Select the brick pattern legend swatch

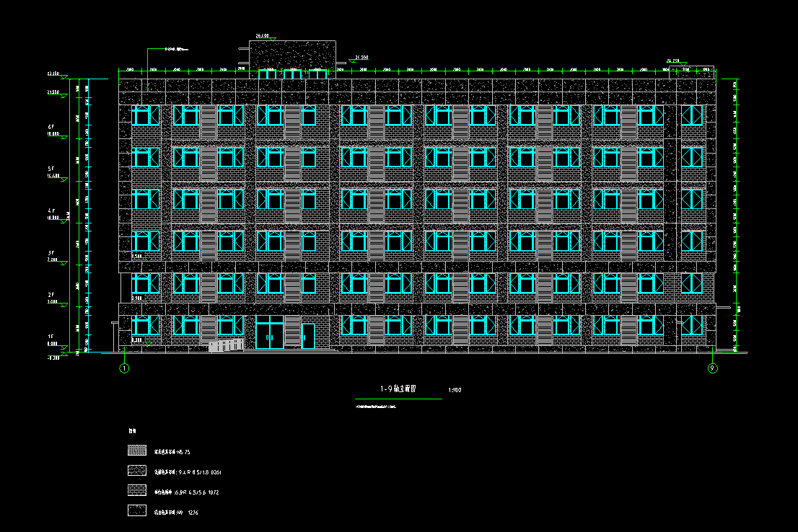(136, 492)
